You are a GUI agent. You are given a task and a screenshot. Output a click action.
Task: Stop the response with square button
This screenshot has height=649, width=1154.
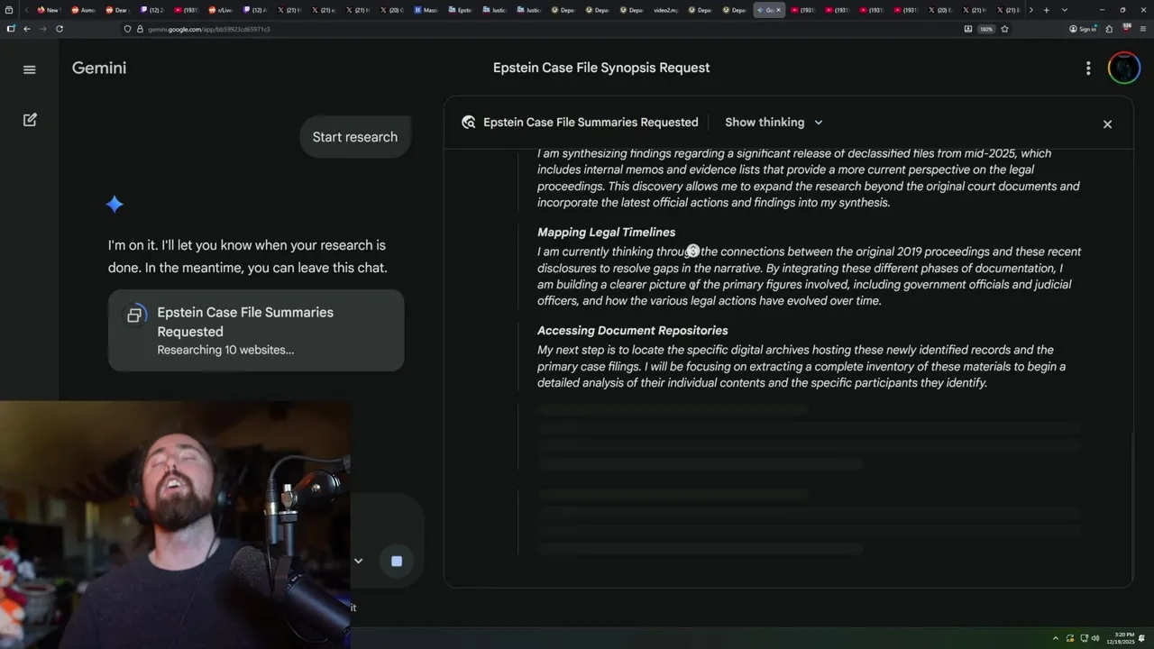tap(397, 561)
